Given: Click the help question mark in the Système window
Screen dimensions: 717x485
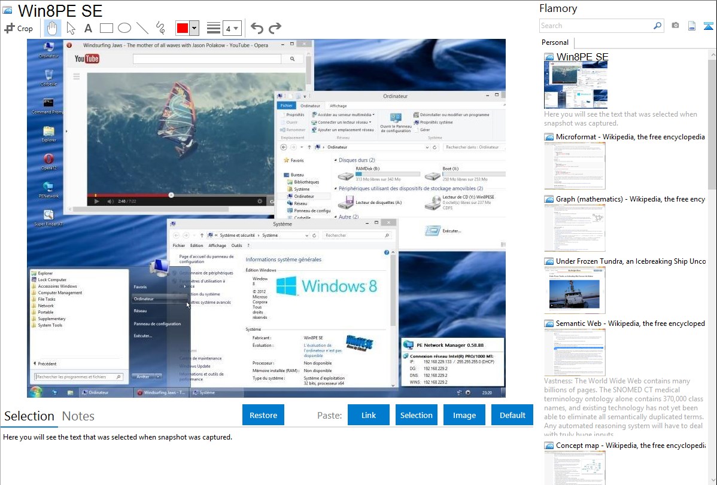Looking at the screenshot, I should pyautogui.click(x=387, y=252).
